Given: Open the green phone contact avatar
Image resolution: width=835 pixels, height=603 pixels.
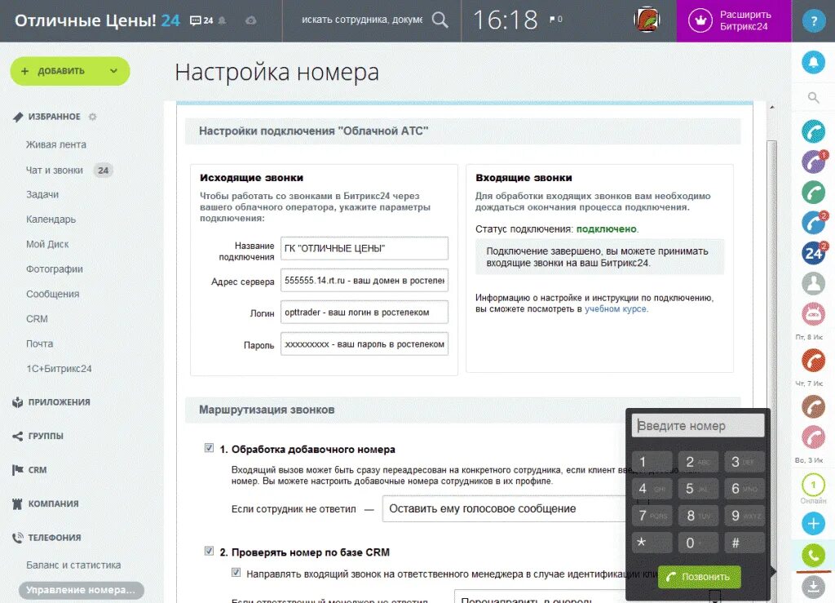Looking at the screenshot, I should point(813,193).
